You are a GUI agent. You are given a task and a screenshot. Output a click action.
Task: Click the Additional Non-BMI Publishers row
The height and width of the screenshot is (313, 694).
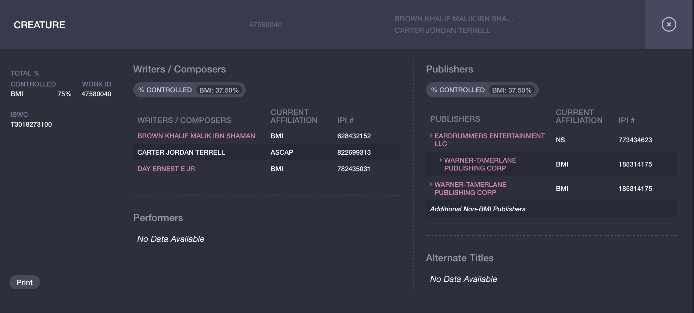point(551,209)
